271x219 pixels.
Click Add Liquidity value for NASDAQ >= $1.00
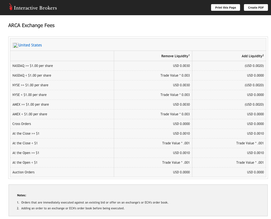(254, 66)
